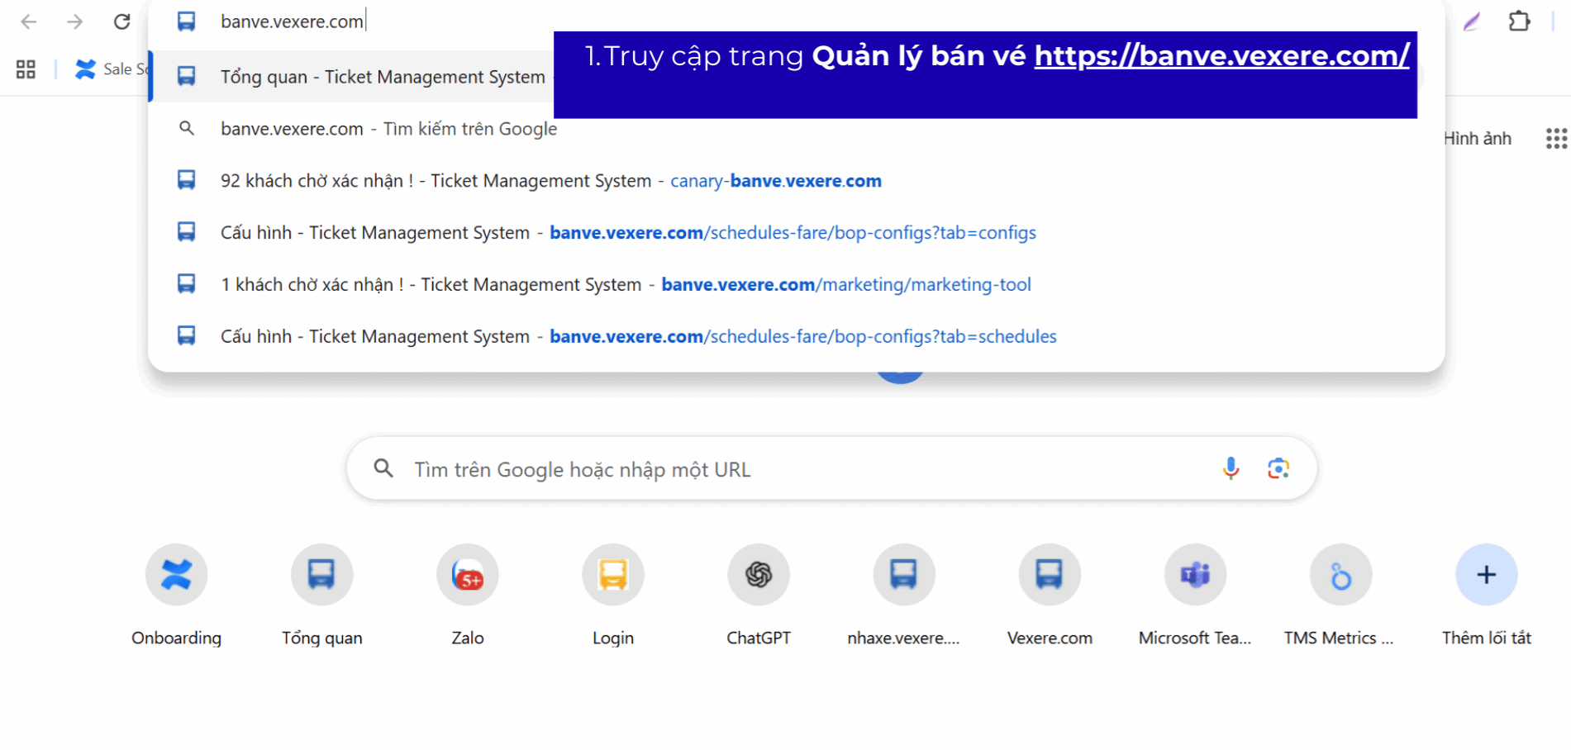
Task: Click the add shortcut plus button
Action: pos(1485,575)
